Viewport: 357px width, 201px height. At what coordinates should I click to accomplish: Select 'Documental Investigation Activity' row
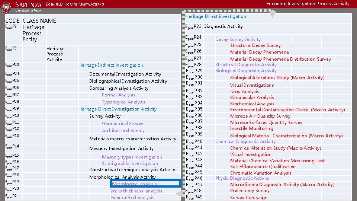click(x=125, y=74)
